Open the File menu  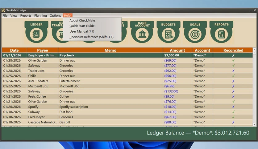click(x=5, y=15)
